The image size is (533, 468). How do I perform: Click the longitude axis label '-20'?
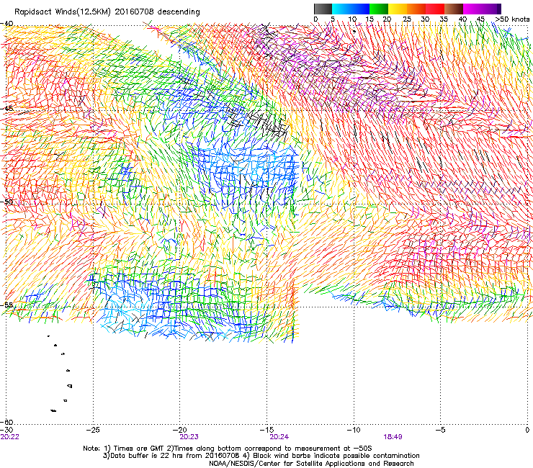pyautogui.click(x=180, y=430)
